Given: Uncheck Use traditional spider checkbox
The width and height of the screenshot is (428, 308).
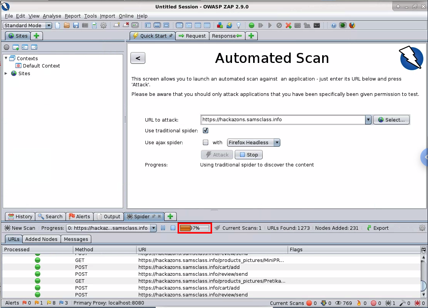Looking at the screenshot, I should point(206,130).
